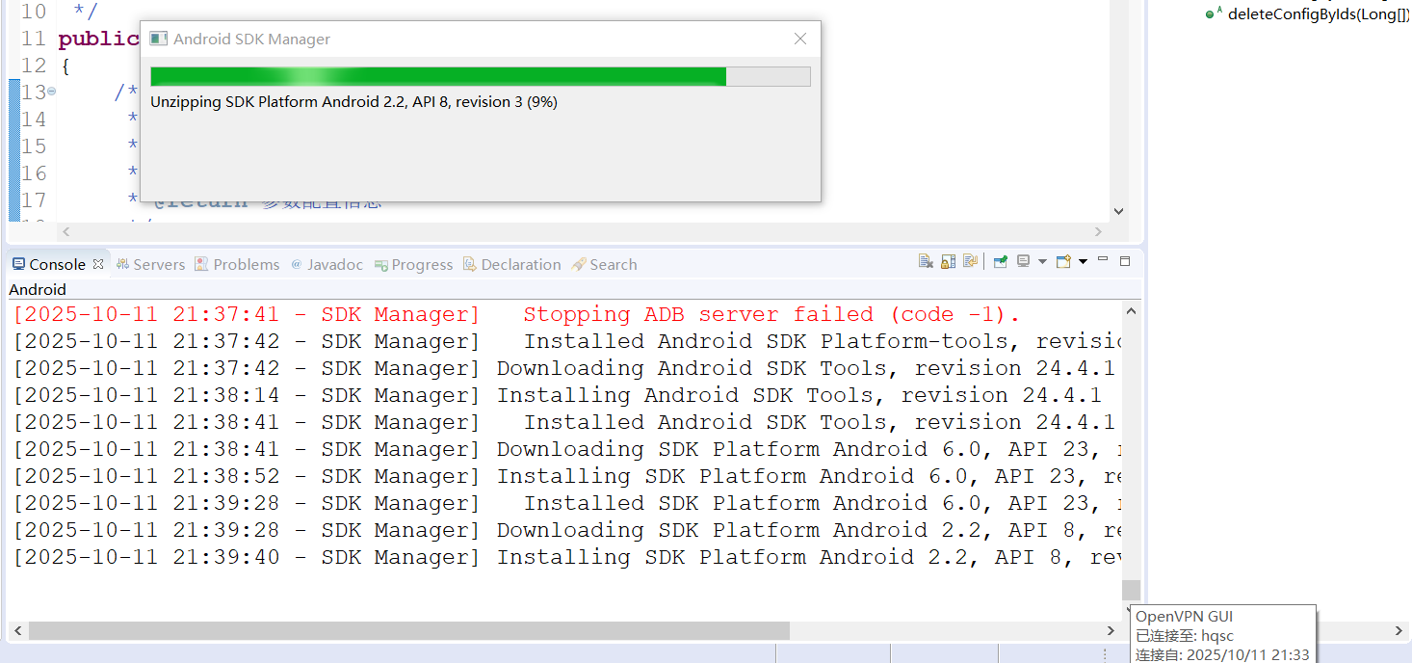Viewport: 1412px width, 663px height.
Task: Click editor horizontal scrollbar left arrow
Action: click(x=66, y=232)
